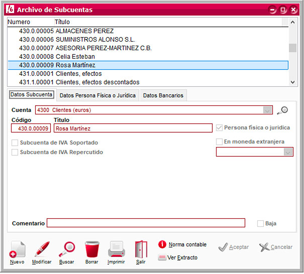Select row 430.0.00006 SUMINISTROS ALONSO S.L.
This screenshot has width=304, height=274.
(148, 40)
